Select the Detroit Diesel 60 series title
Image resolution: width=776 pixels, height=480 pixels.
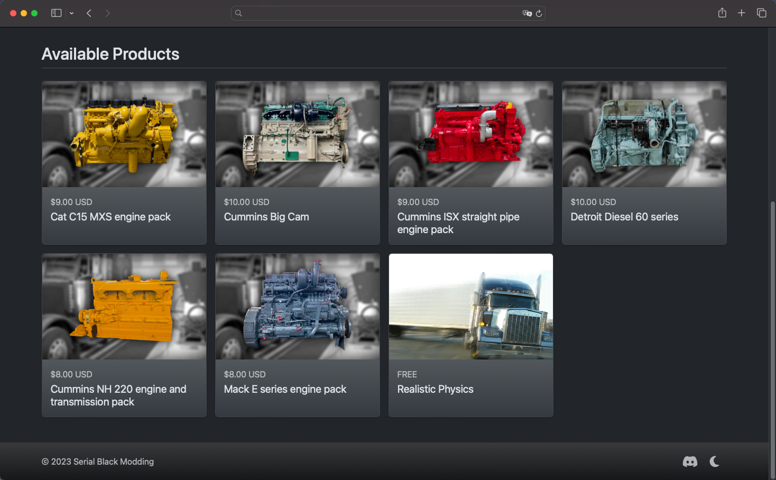pyautogui.click(x=624, y=217)
